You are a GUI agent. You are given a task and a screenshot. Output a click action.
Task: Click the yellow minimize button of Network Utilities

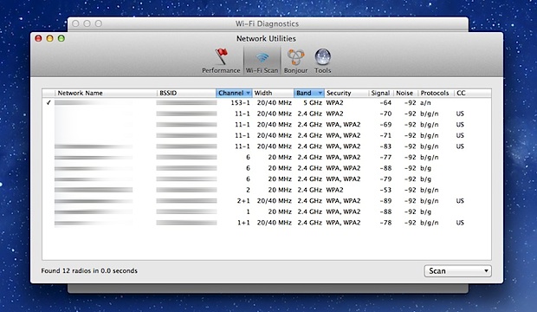click(49, 38)
